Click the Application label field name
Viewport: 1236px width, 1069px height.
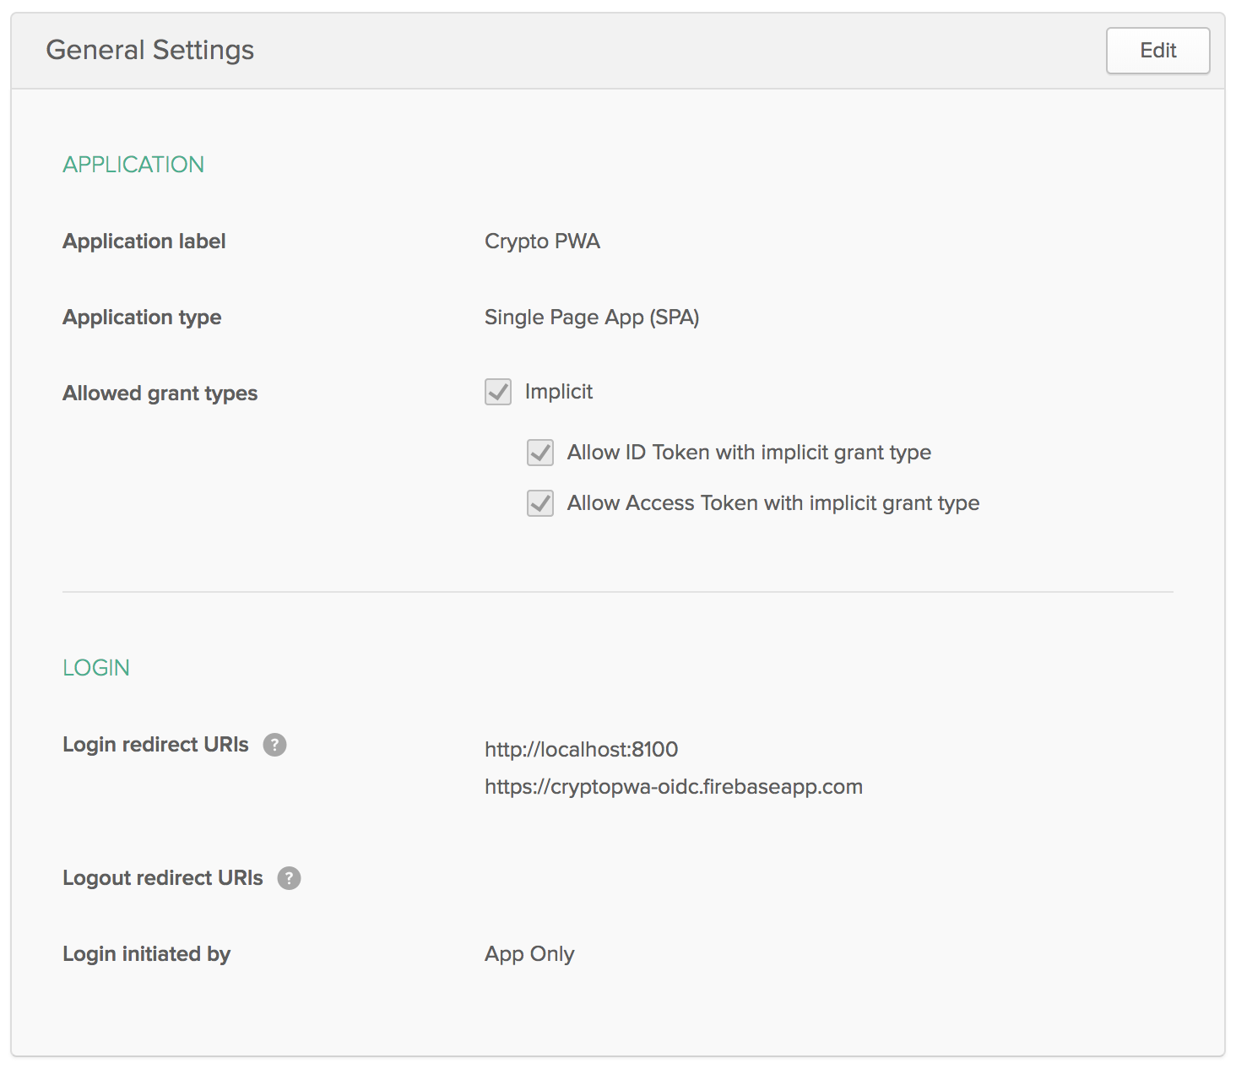pos(144,241)
